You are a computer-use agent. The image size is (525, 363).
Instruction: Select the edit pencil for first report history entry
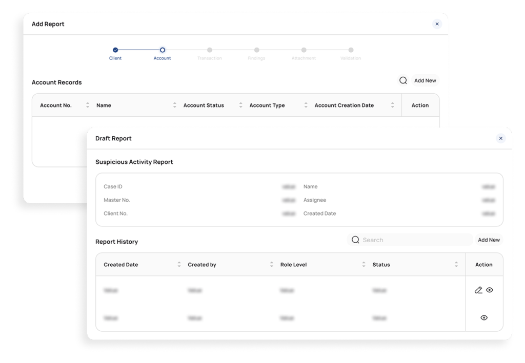(478, 290)
